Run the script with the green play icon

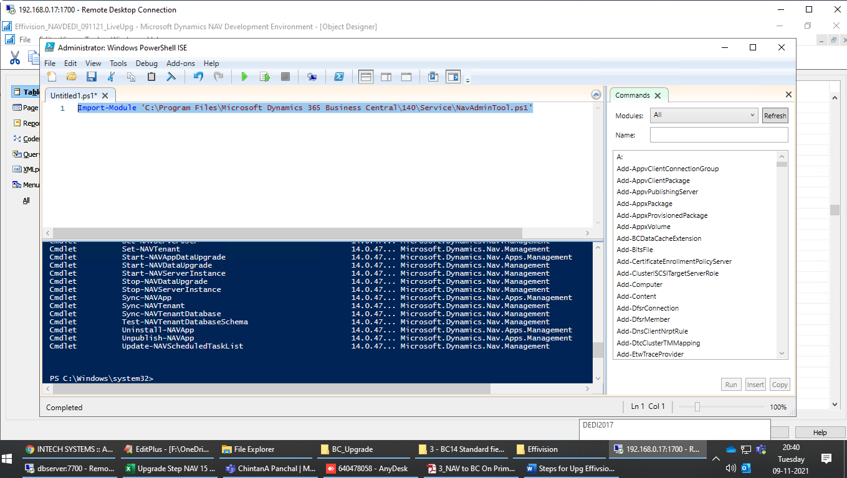tap(244, 77)
